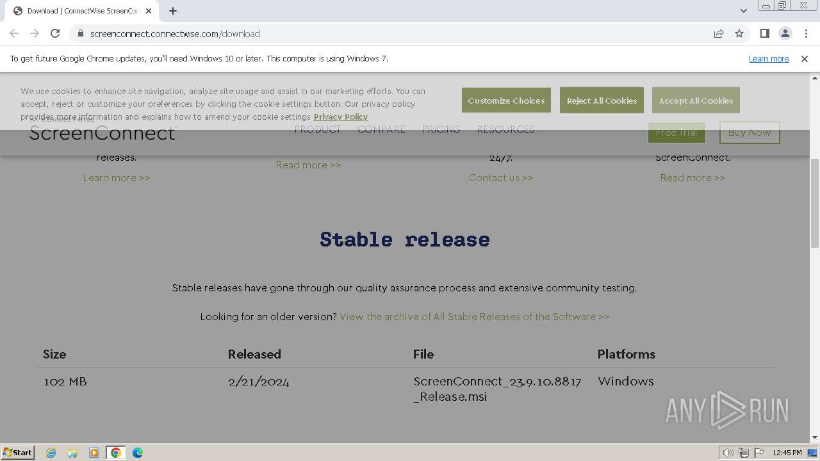Click the volume speaker tray icon
The height and width of the screenshot is (461, 820).
(728, 453)
